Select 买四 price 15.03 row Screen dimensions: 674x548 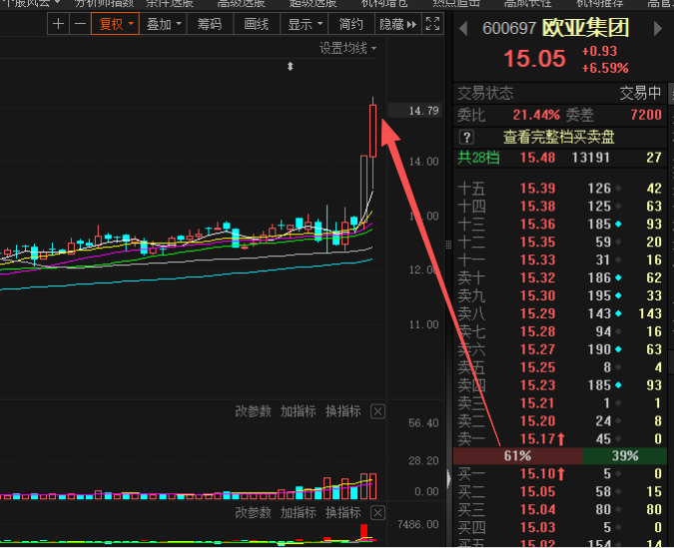point(560,527)
